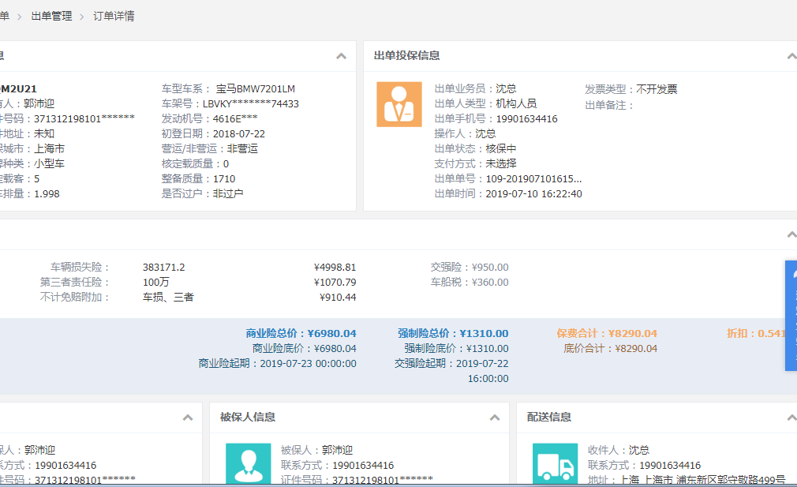Click the 车架号 value LBVKY*******74433

click(x=250, y=103)
